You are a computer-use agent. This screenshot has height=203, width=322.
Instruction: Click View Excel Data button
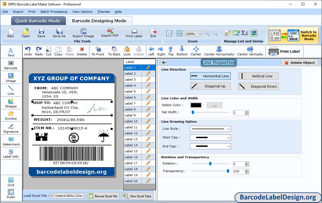pos(137,196)
